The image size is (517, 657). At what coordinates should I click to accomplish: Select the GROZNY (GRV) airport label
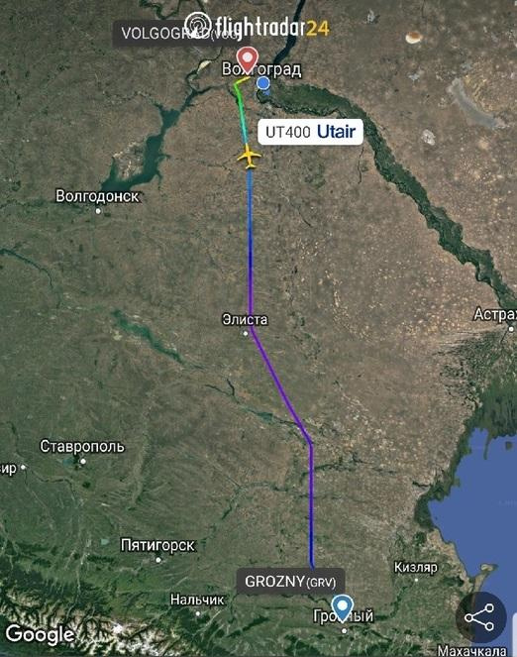[x=290, y=582]
